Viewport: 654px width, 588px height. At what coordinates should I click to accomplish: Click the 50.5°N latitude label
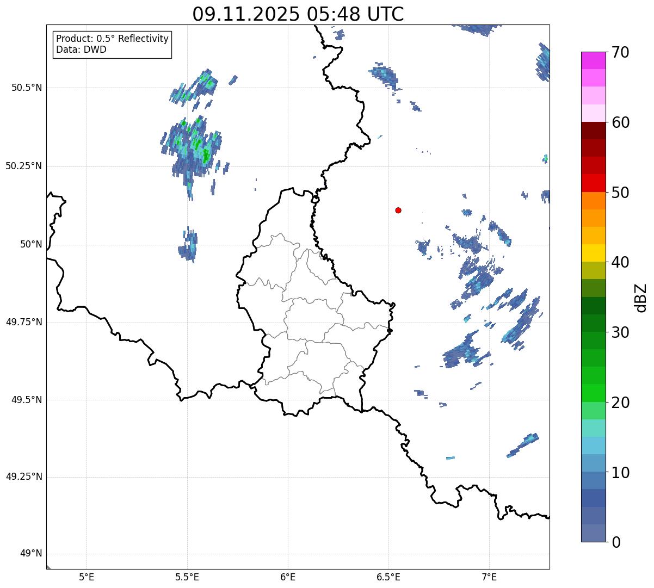tap(27, 88)
